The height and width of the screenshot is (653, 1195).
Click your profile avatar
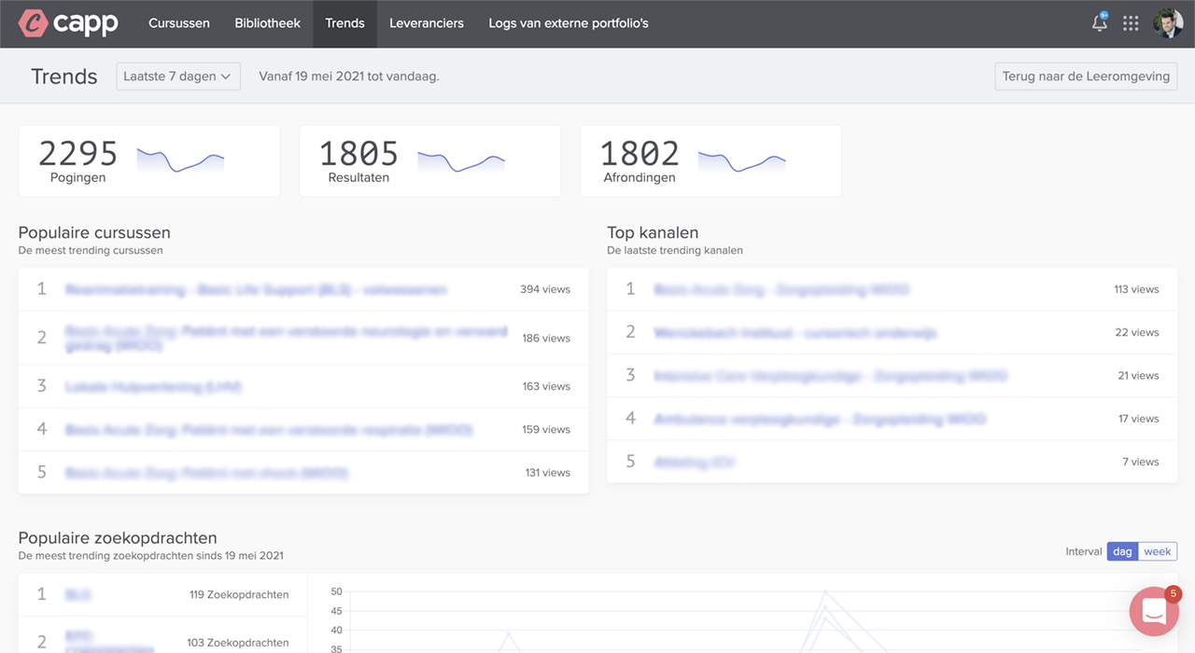pos(1168,23)
